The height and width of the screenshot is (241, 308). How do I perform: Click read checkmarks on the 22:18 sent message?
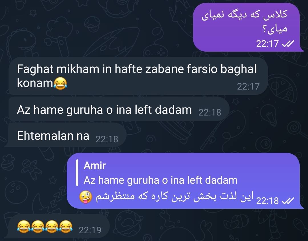(x=288, y=201)
